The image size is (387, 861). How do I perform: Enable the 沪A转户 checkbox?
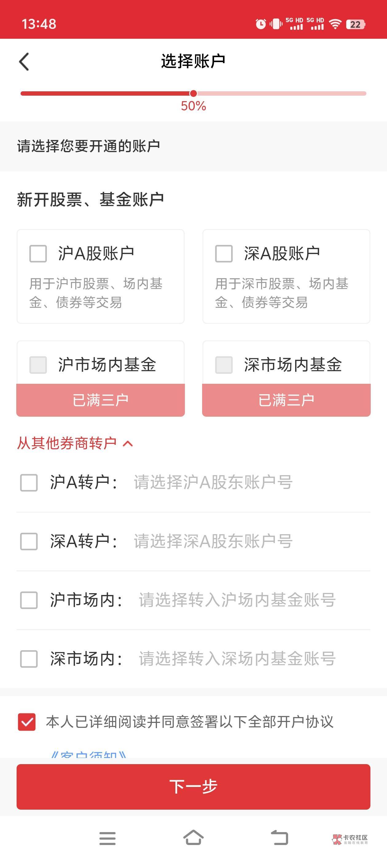[29, 483]
